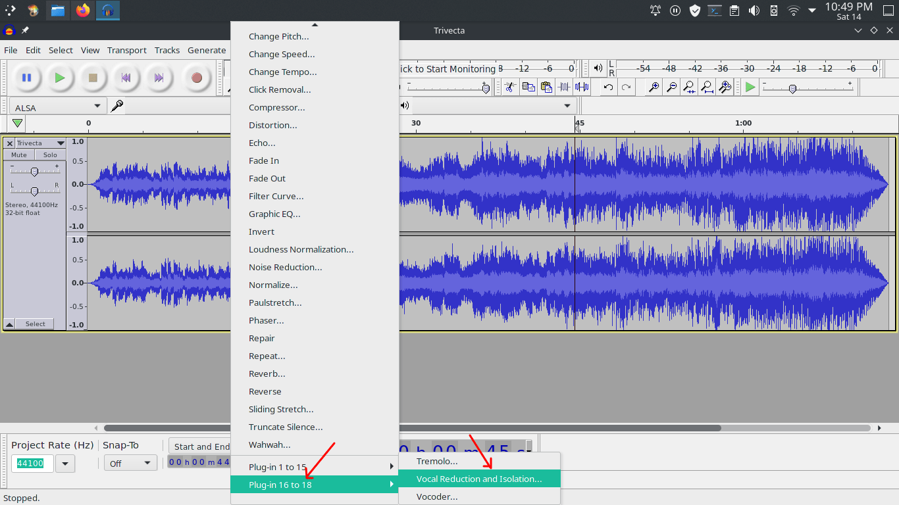Undo the last action

click(609, 87)
